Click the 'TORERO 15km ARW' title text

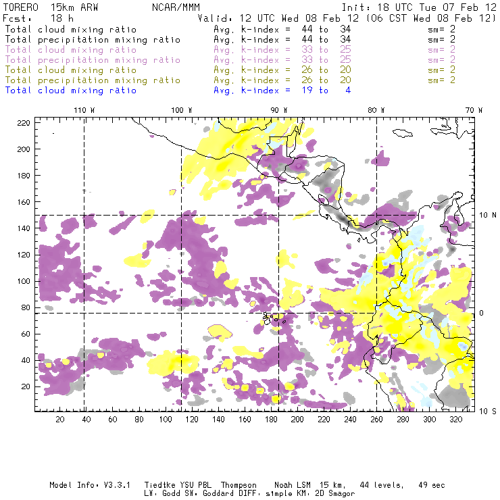(51, 7)
